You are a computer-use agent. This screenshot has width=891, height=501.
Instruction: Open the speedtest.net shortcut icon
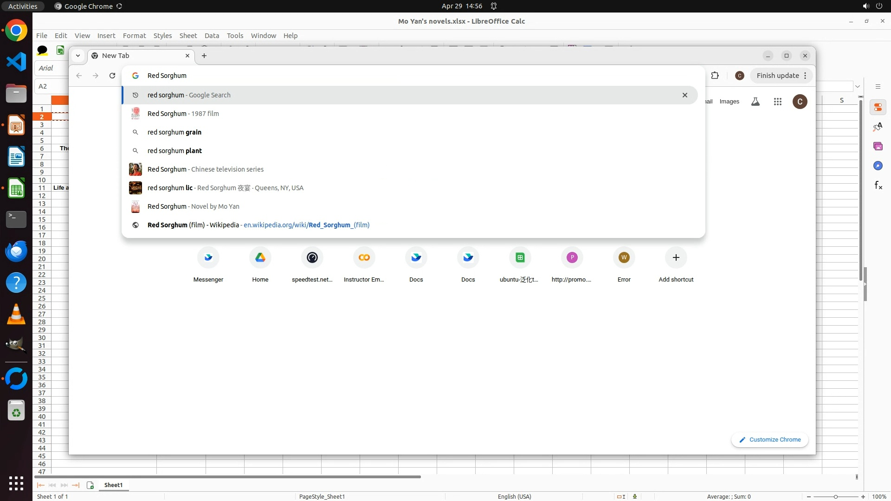click(x=312, y=257)
